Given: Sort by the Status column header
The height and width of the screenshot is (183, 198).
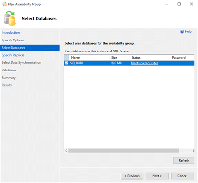Looking at the screenshot, I should (150, 58).
